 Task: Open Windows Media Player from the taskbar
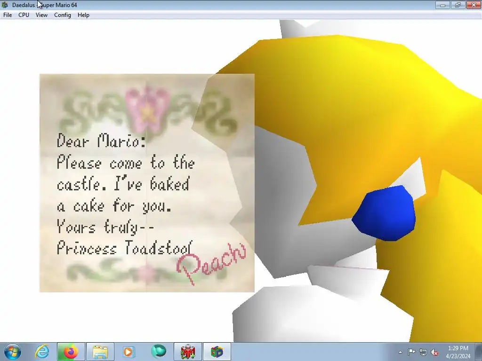pyautogui.click(x=129, y=352)
